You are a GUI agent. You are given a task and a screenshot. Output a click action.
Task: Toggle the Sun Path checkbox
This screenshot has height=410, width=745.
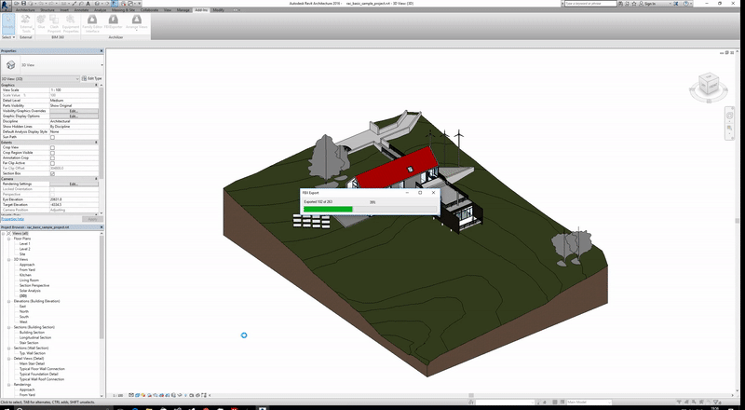click(52, 137)
